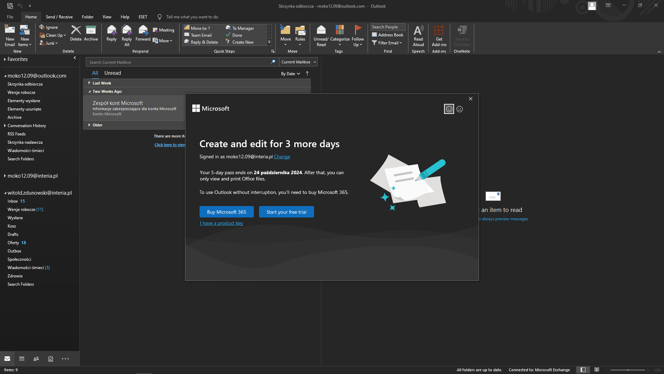The height and width of the screenshot is (374, 664).
Task: Open the Inbox folder with 15 unread
Action: [x=16, y=201]
